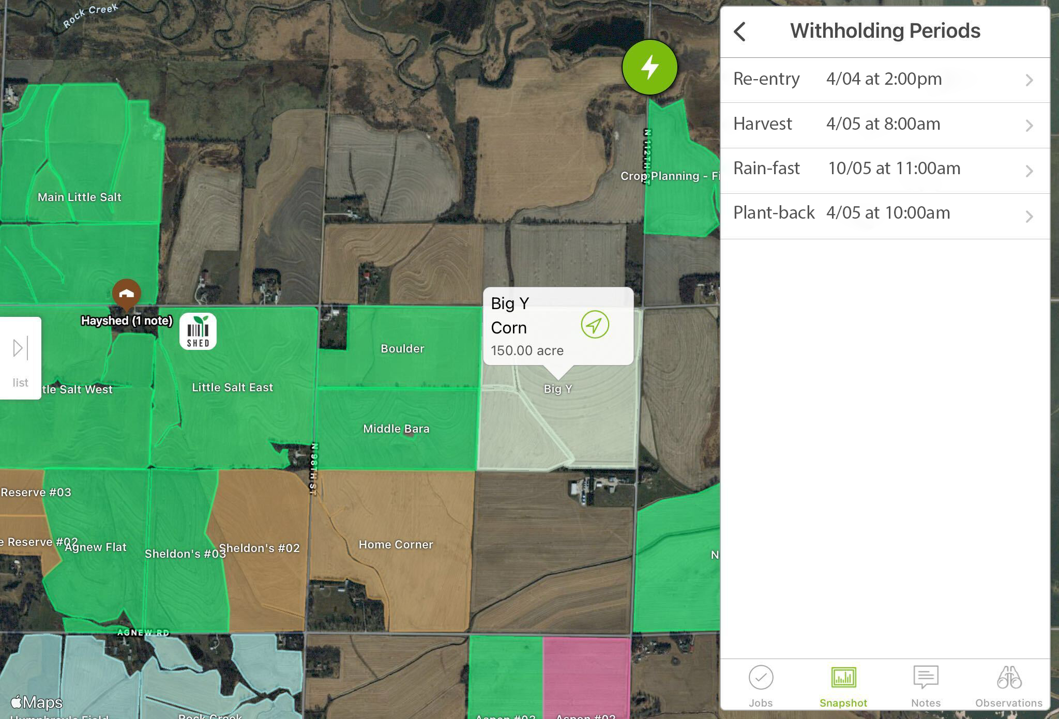The height and width of the screenshot is (719, 1059).
Task: Expand the Rain-fast withholding period row
Action: 885,171
